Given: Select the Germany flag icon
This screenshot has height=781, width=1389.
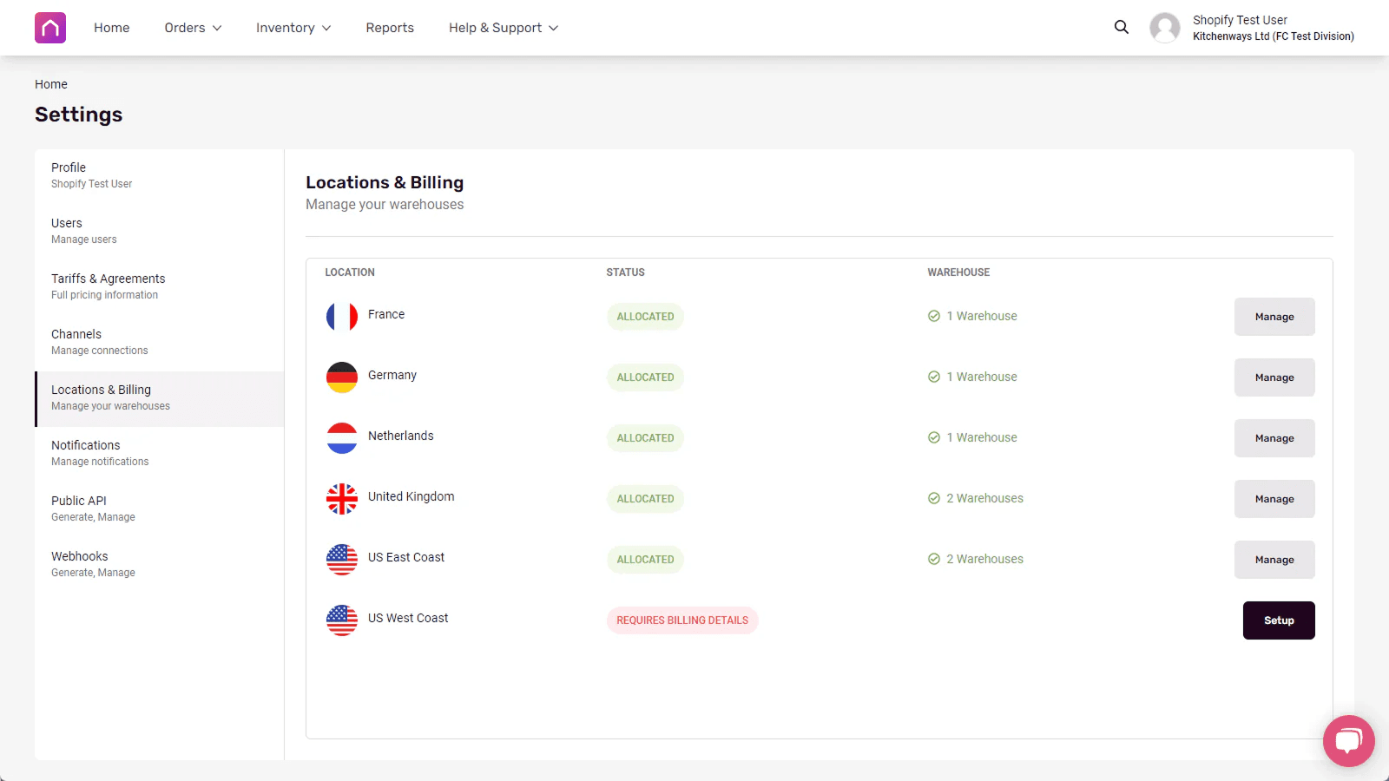Looking at the screenshot, I should tap(341, 377).
